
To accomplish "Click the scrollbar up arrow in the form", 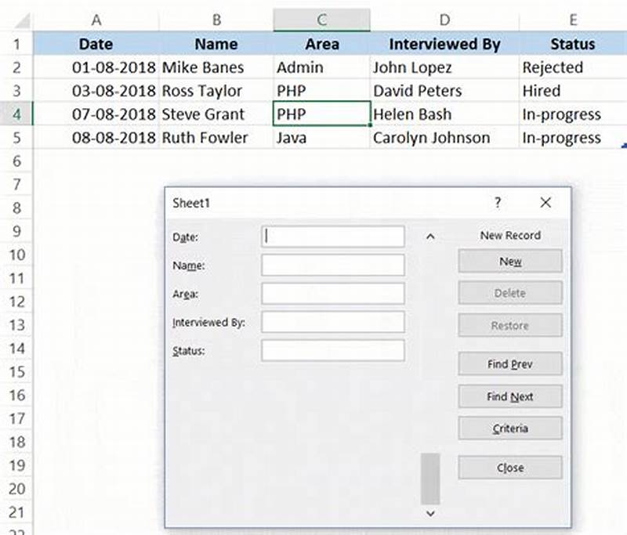I will click(x=429, y=235).
